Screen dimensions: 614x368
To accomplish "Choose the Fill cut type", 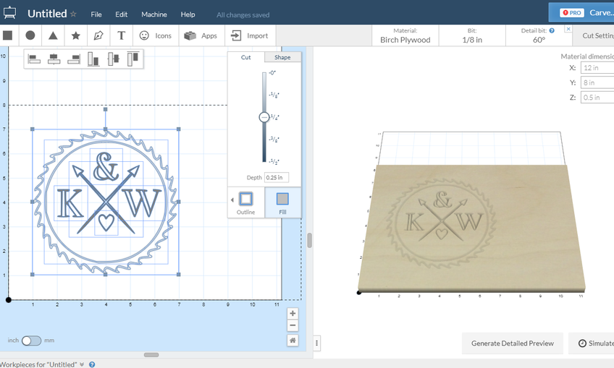I will [x=282, y=202].
